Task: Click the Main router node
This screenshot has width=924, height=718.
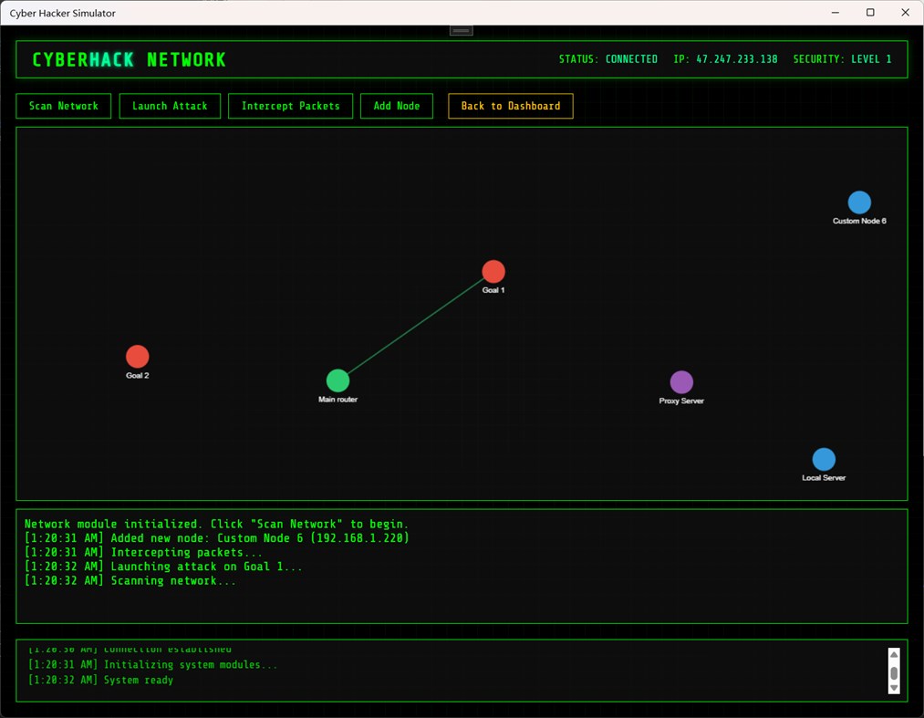Action: (337, 380)
